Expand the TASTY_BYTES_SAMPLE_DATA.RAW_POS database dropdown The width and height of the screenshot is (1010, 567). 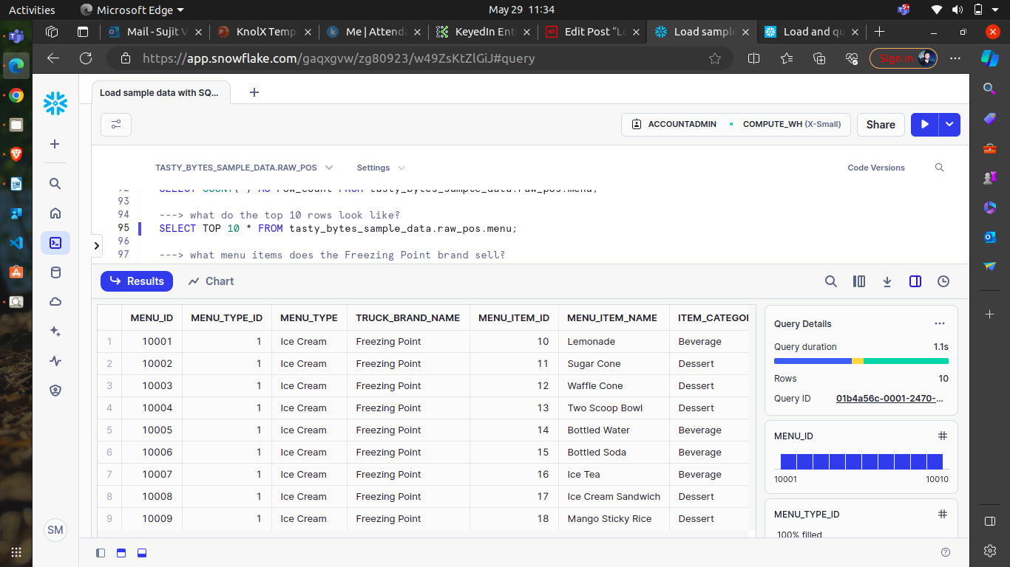click(x=328, y=168)
